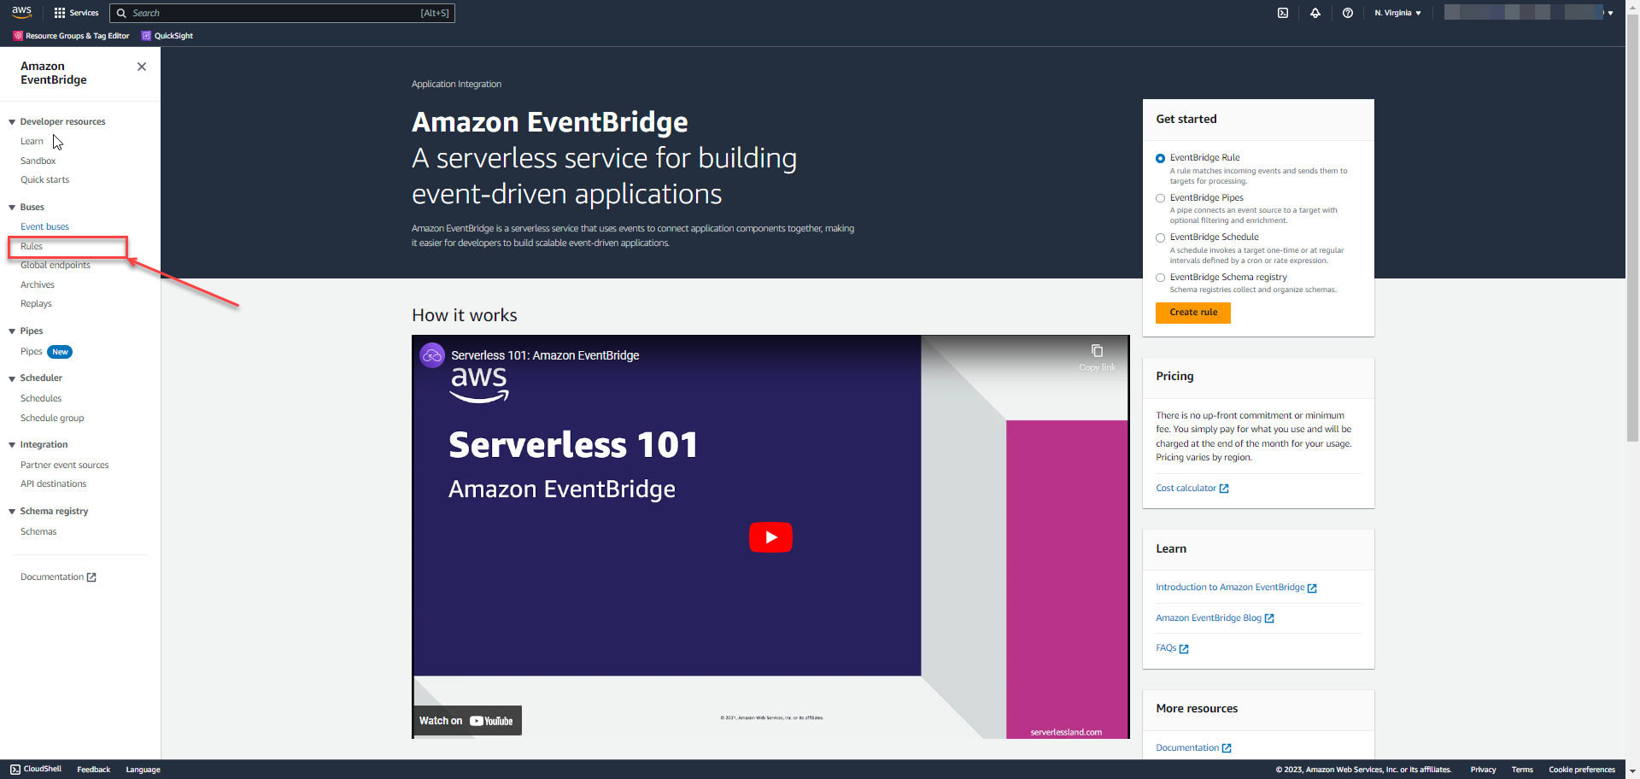The width and height of the screenshot is (1640, 779).
Task: Navigate to Event buses
Action: [x=45, y=226]
